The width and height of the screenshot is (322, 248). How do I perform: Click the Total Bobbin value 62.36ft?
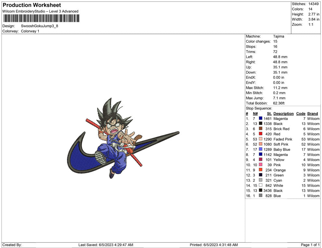[x=279, y=103]
